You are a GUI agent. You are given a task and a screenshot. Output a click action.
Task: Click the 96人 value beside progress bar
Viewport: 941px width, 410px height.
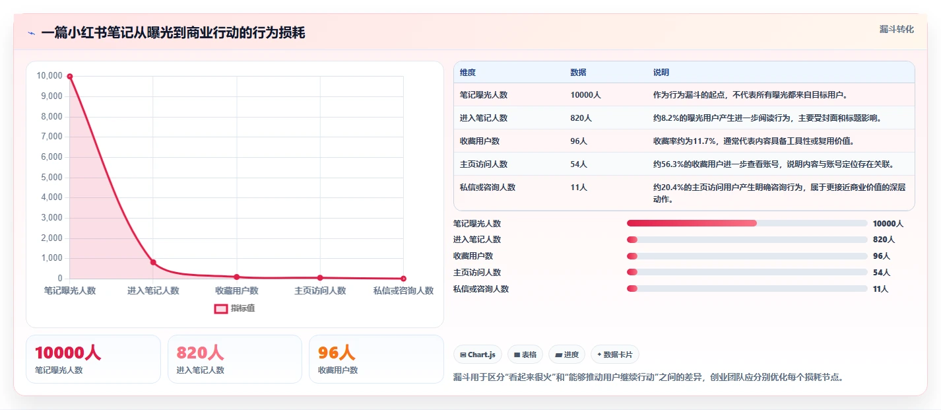click(882, 256)
